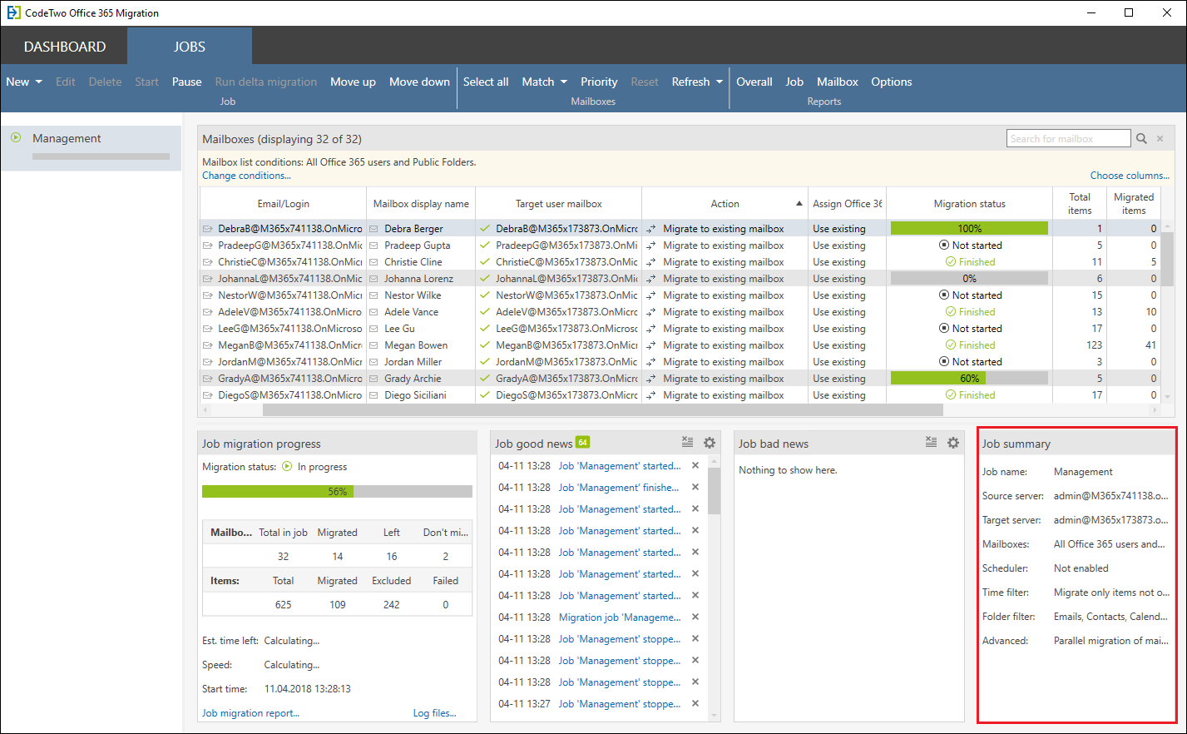Click the Finished status icon for Diego Siciliani
Image resolution: width=1187 pixels, height=734 pixels.
951,395
